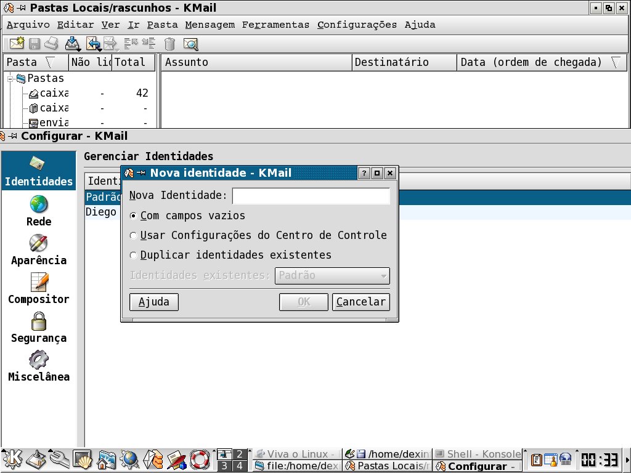Click the find messages magnifier icon

point(190,44)
